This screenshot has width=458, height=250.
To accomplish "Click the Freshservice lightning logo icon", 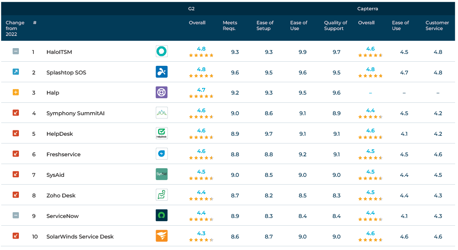I will pyautogui.click(x=161, y=154).
